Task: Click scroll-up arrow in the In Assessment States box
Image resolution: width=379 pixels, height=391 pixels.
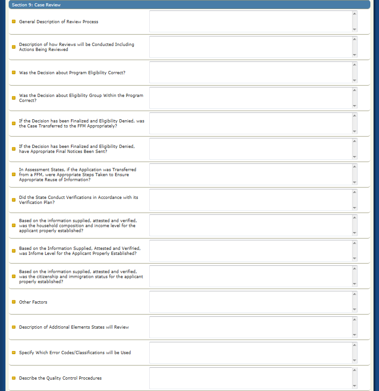Action: (354, 166)
